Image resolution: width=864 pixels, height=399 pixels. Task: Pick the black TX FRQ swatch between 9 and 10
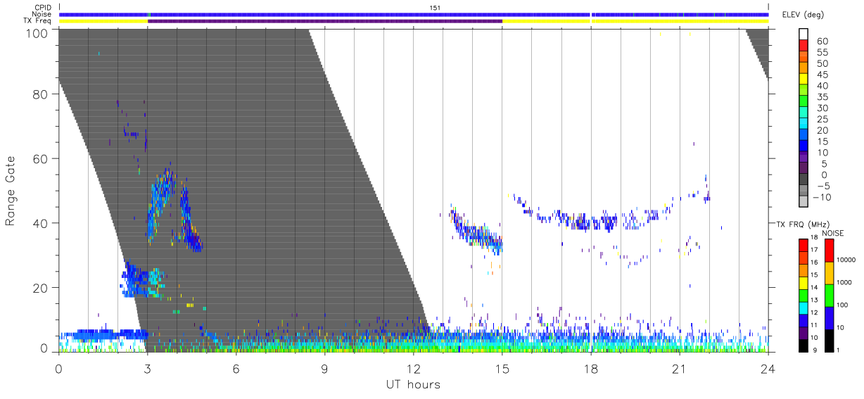803,344
